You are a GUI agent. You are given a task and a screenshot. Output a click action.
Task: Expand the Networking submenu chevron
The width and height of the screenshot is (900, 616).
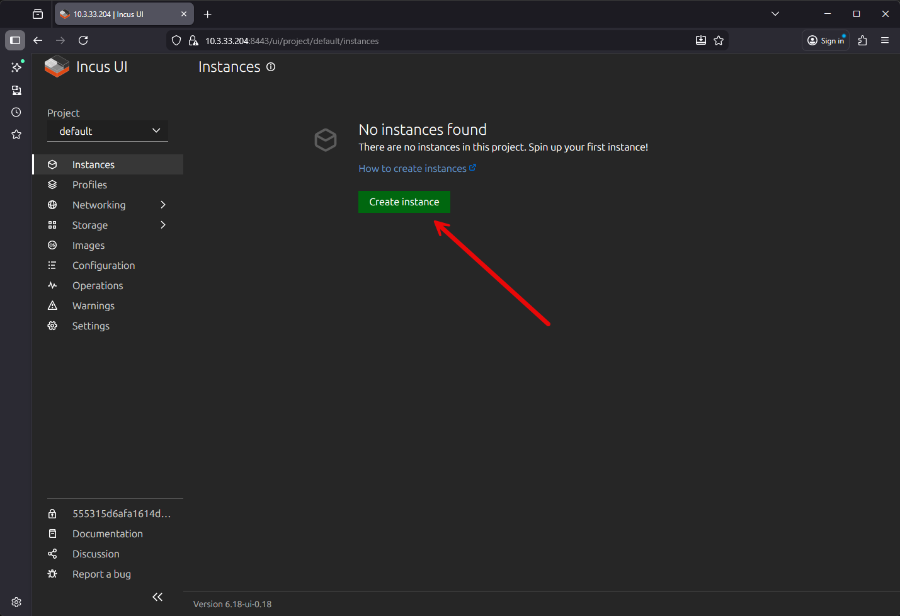tap(163, 205)
